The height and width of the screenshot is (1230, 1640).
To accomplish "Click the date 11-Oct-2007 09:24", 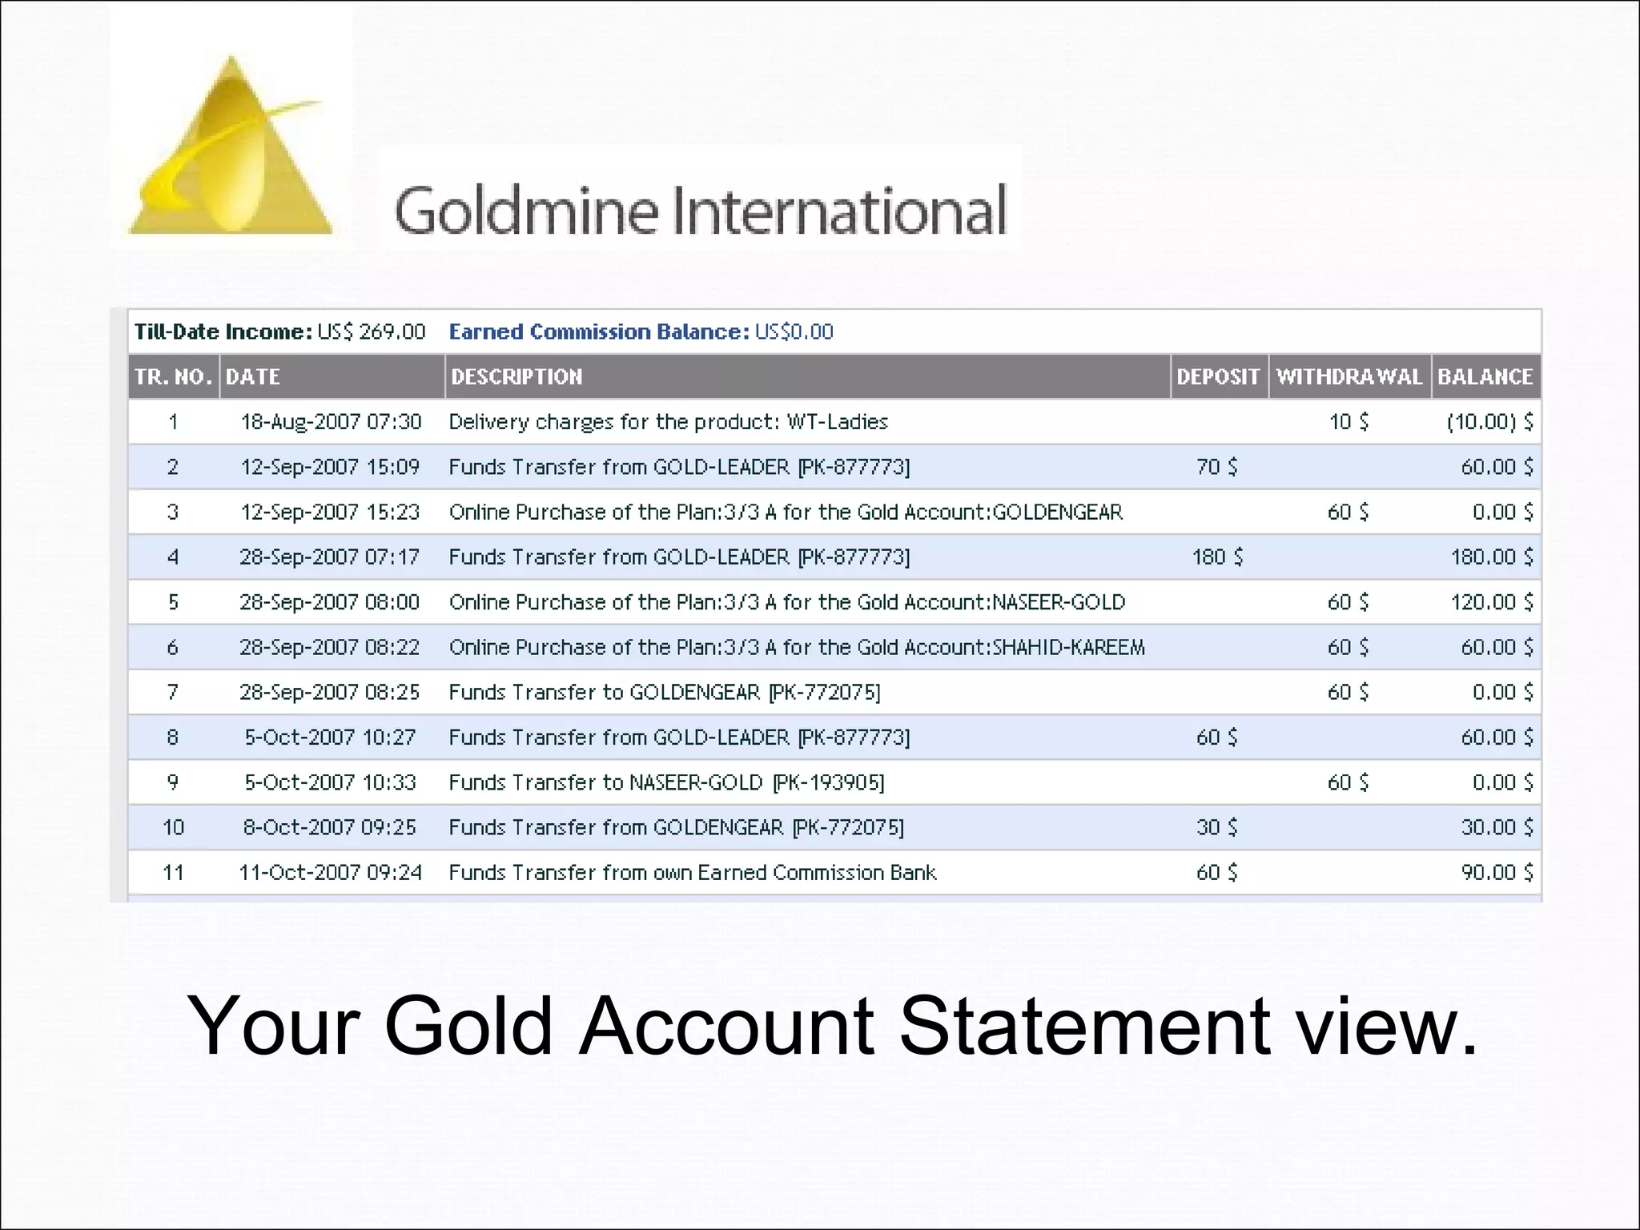I will coord(330,872).
